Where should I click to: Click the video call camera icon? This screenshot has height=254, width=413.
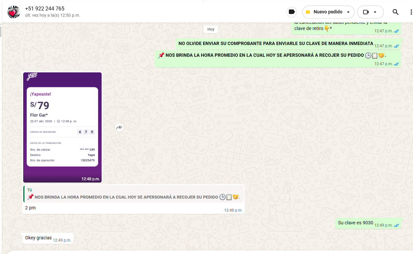point(366,12)
